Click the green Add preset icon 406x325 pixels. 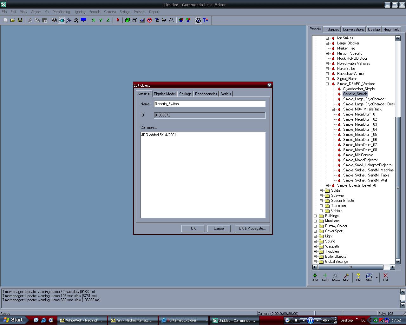315,277
